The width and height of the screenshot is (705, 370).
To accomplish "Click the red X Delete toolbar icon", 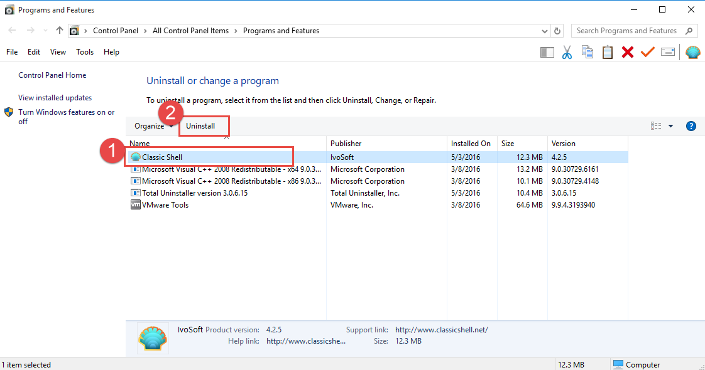I will coord(628,52).
